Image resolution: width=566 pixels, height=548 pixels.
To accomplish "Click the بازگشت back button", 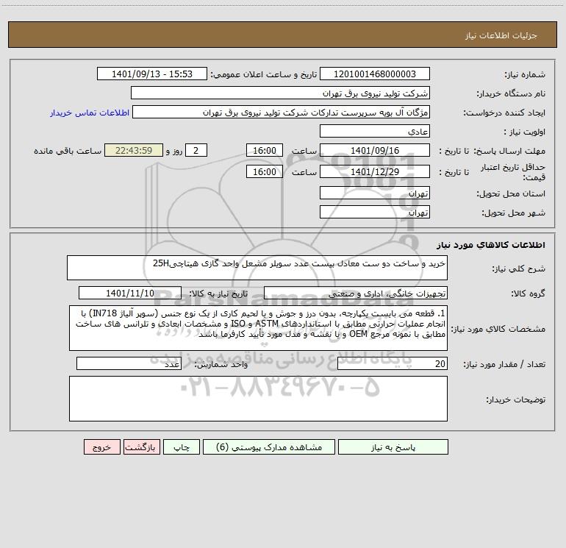I will pos(141,446).
